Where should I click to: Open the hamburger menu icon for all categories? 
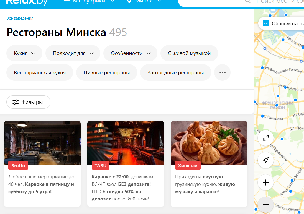pyautogui.click(x=67, y=1)
